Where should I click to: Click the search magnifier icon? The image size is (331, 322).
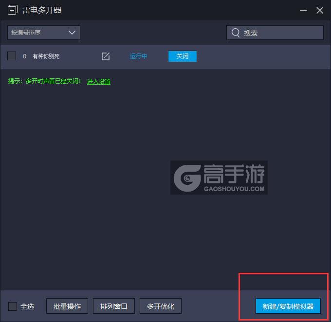pos(236,33)
